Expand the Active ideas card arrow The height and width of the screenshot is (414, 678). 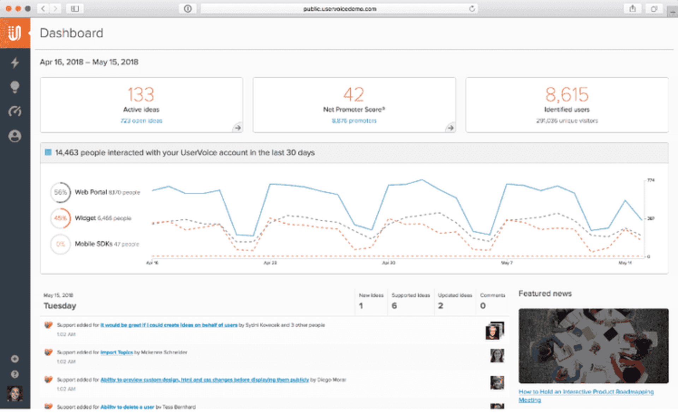click(x=238, y=127)
